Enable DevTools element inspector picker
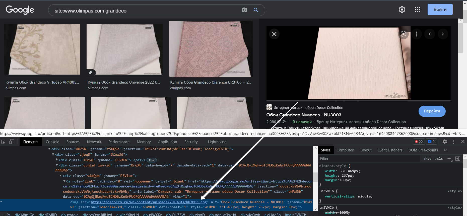The image size is (467, 216). click(4, 142)
